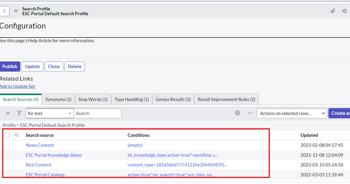Viewport: 350px width, 184px height.
Task: Open Result Improvement Rules (2) tab
Action: pos(226,99)
